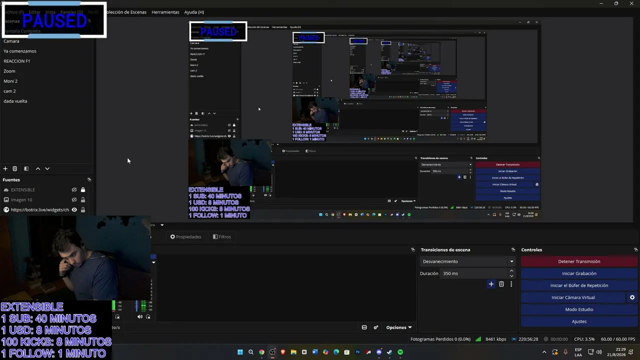Add a new scene with the plus icon under scene list

pyautogui.click(x=5, y=168)
